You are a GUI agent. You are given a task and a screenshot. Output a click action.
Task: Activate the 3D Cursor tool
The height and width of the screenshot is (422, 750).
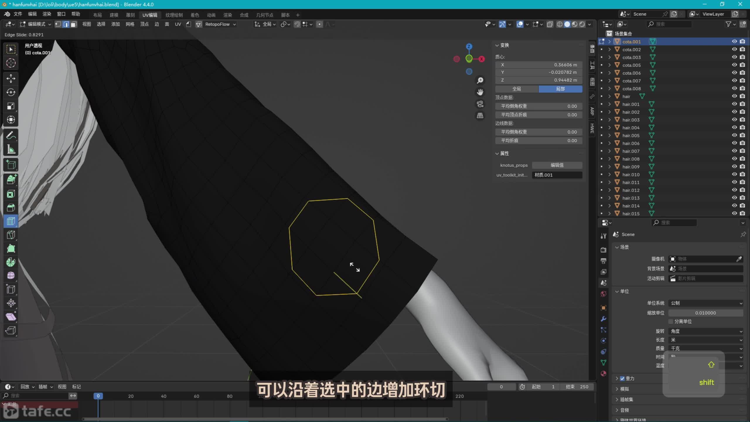pos(11,63)
